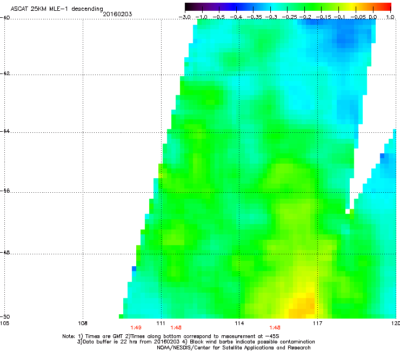
Task: Click the black-purple end of the color bar
Action: [190, 6]
